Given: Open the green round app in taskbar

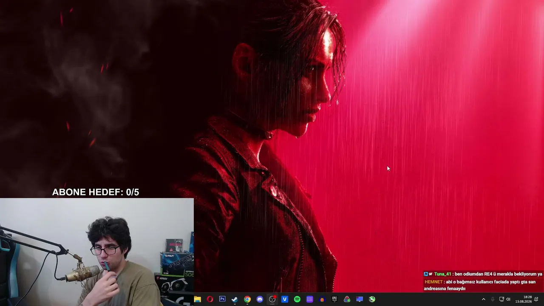Looking at the screenshot, I should tap(372, 299).
